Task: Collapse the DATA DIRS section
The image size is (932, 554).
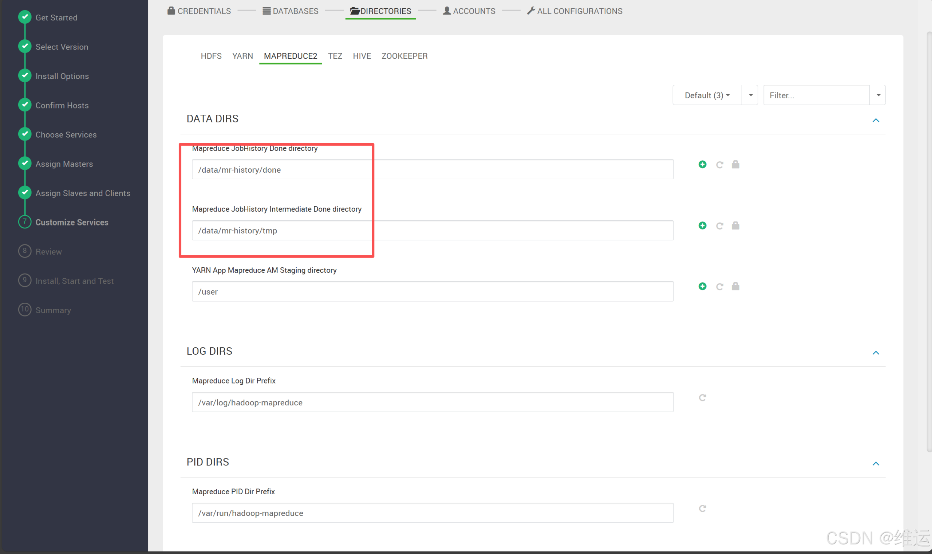Action: (876, 120)
